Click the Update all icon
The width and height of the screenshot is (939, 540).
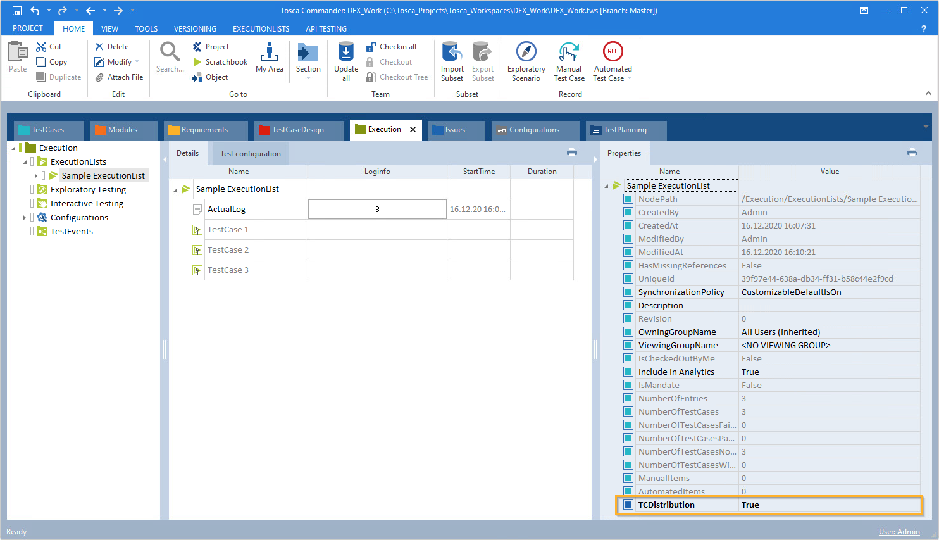346,52
